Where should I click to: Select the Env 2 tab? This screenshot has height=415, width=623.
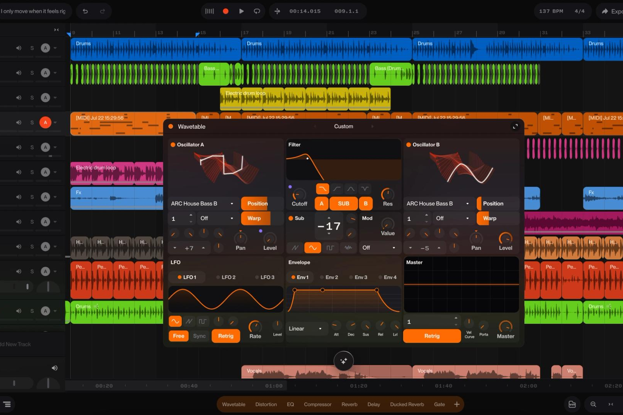pyautogui.click(x=329, y=277)
